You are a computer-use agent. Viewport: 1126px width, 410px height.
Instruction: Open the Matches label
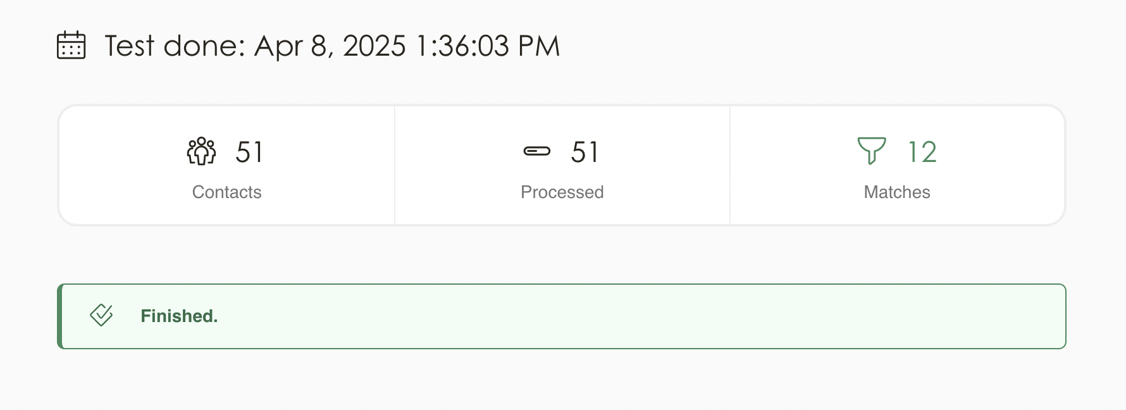pyautogui.click(x=896, y=192)
